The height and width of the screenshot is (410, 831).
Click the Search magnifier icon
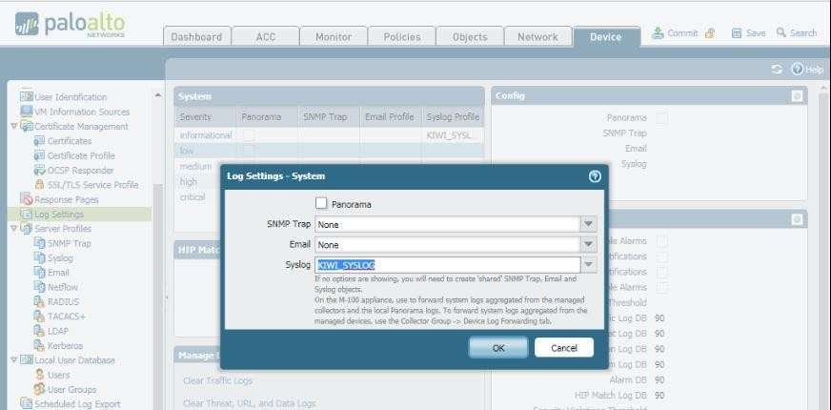781,33
